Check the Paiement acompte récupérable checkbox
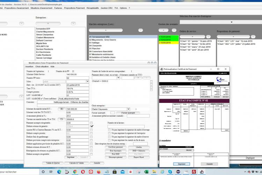 coord(92,123)
